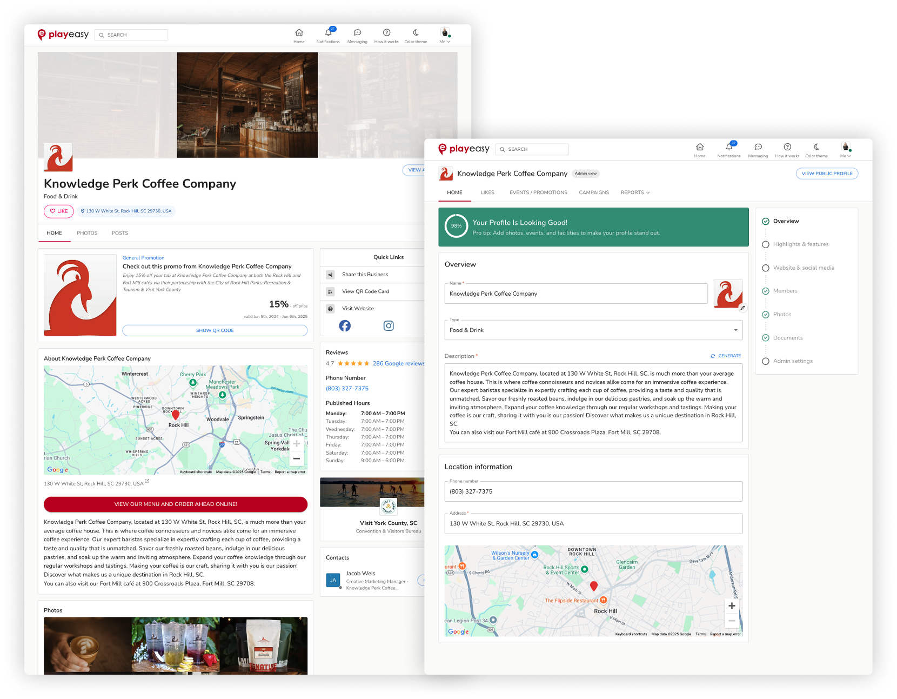Zoom in on the location map with plus control
Screen dimensions: 897x699
(x=732, y=606)
